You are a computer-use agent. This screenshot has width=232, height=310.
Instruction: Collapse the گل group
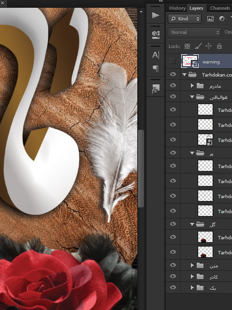click(x=192, y=224)
